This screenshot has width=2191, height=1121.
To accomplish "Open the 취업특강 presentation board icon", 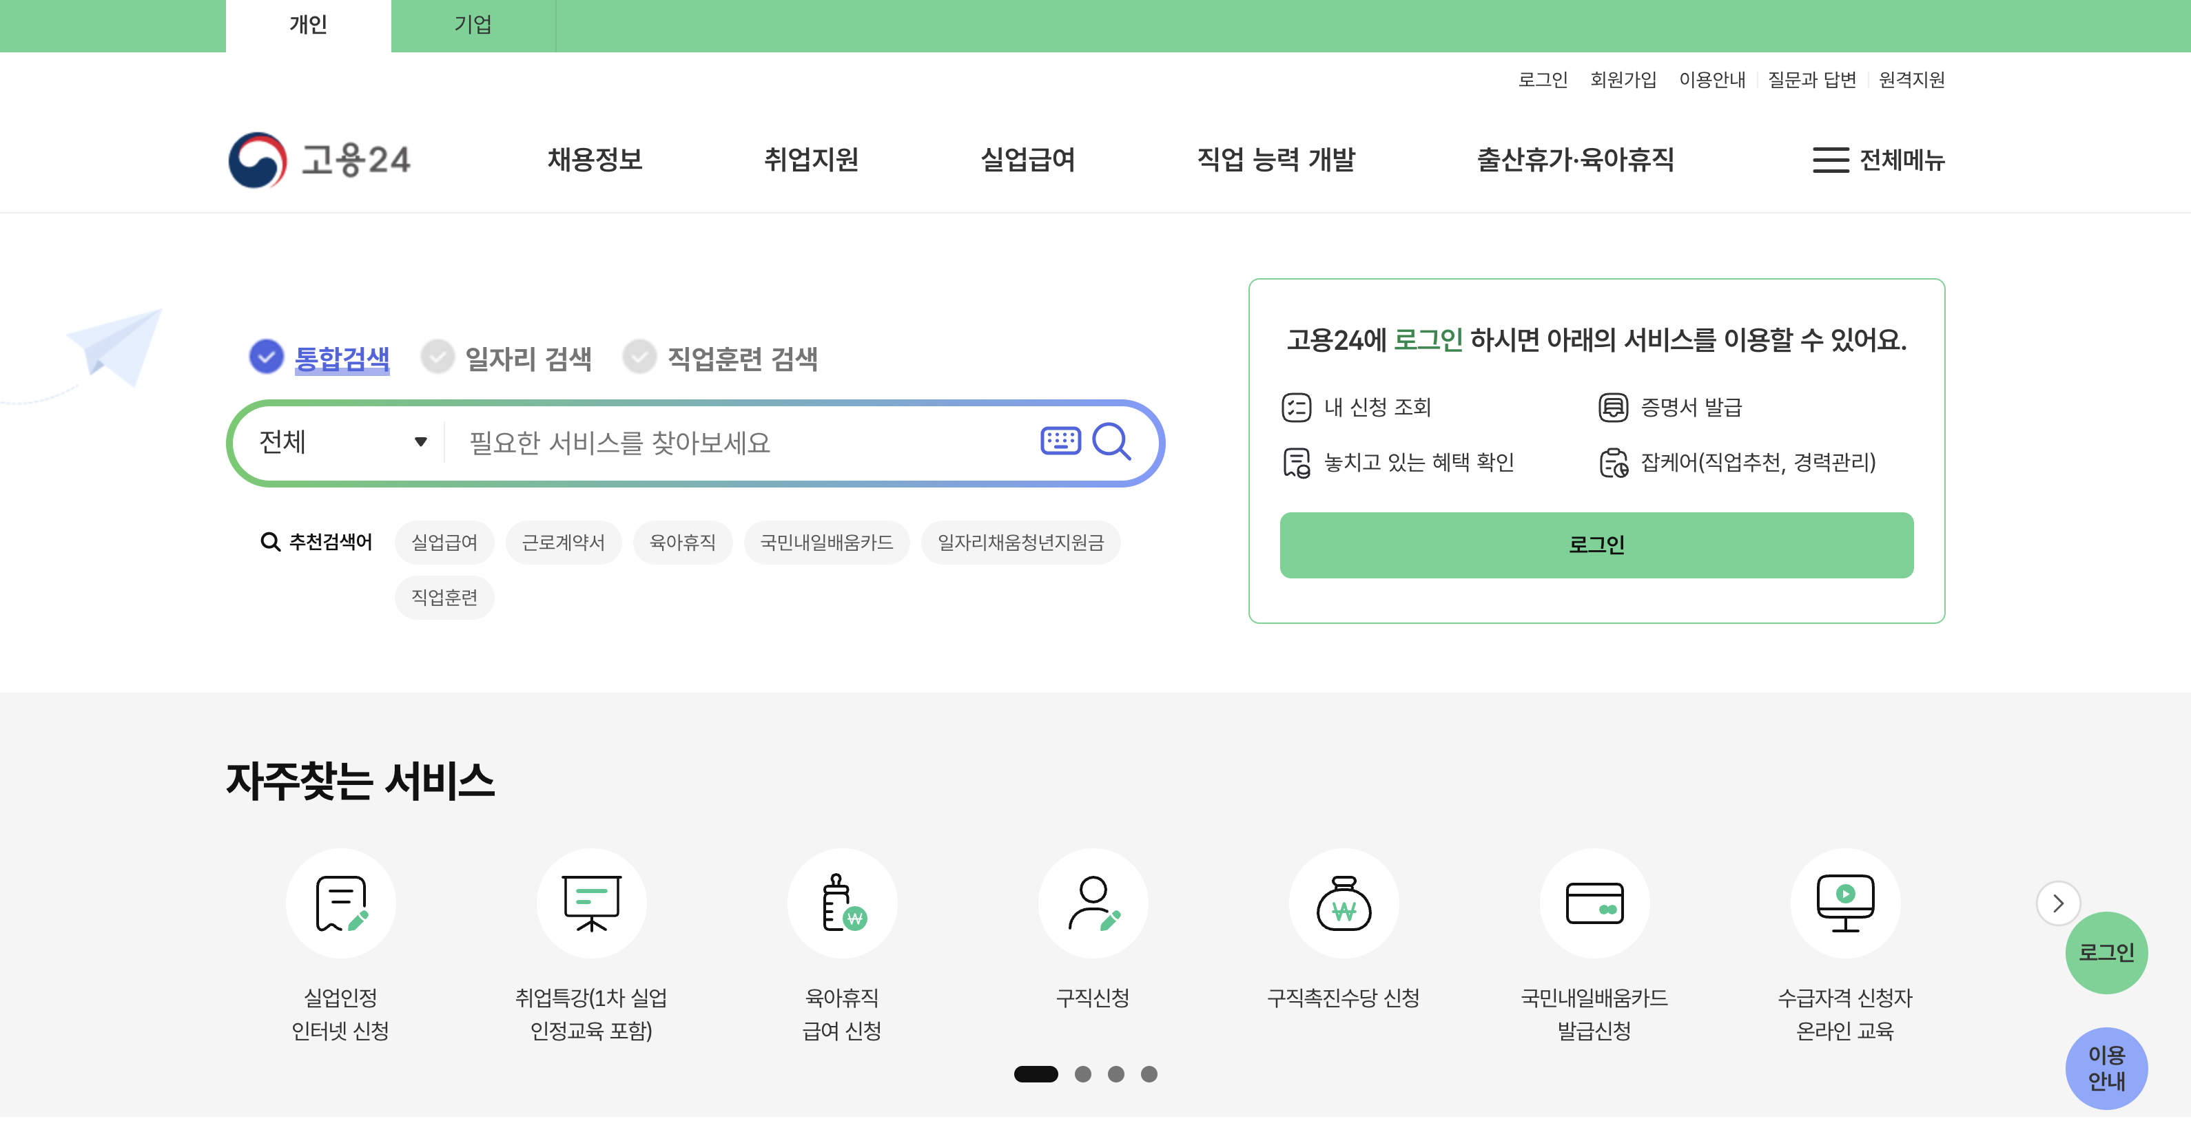I will [x=591, y=903].
